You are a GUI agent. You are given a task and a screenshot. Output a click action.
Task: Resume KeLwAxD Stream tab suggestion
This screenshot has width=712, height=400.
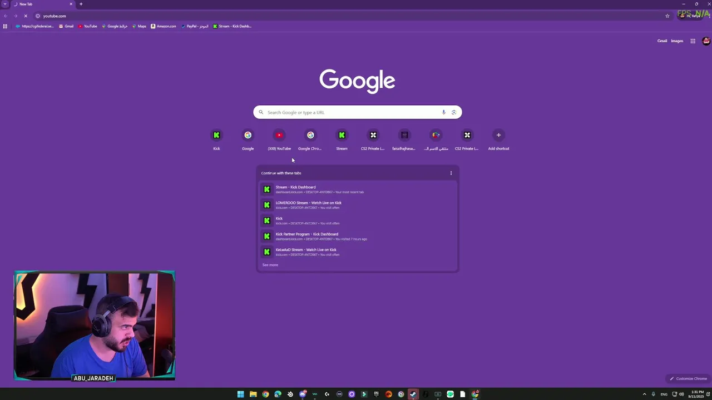(357, 252)
